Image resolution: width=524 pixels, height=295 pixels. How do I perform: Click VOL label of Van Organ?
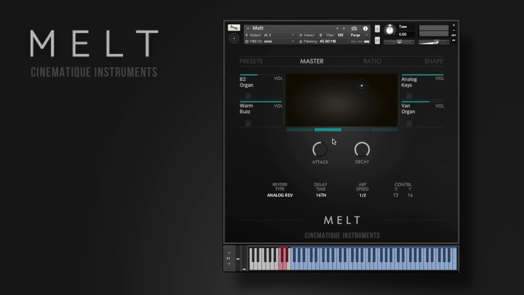[x=439, y=106]
